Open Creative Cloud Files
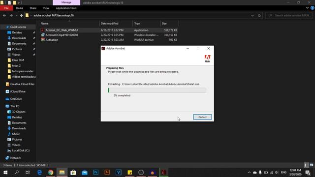 point(22,84)
